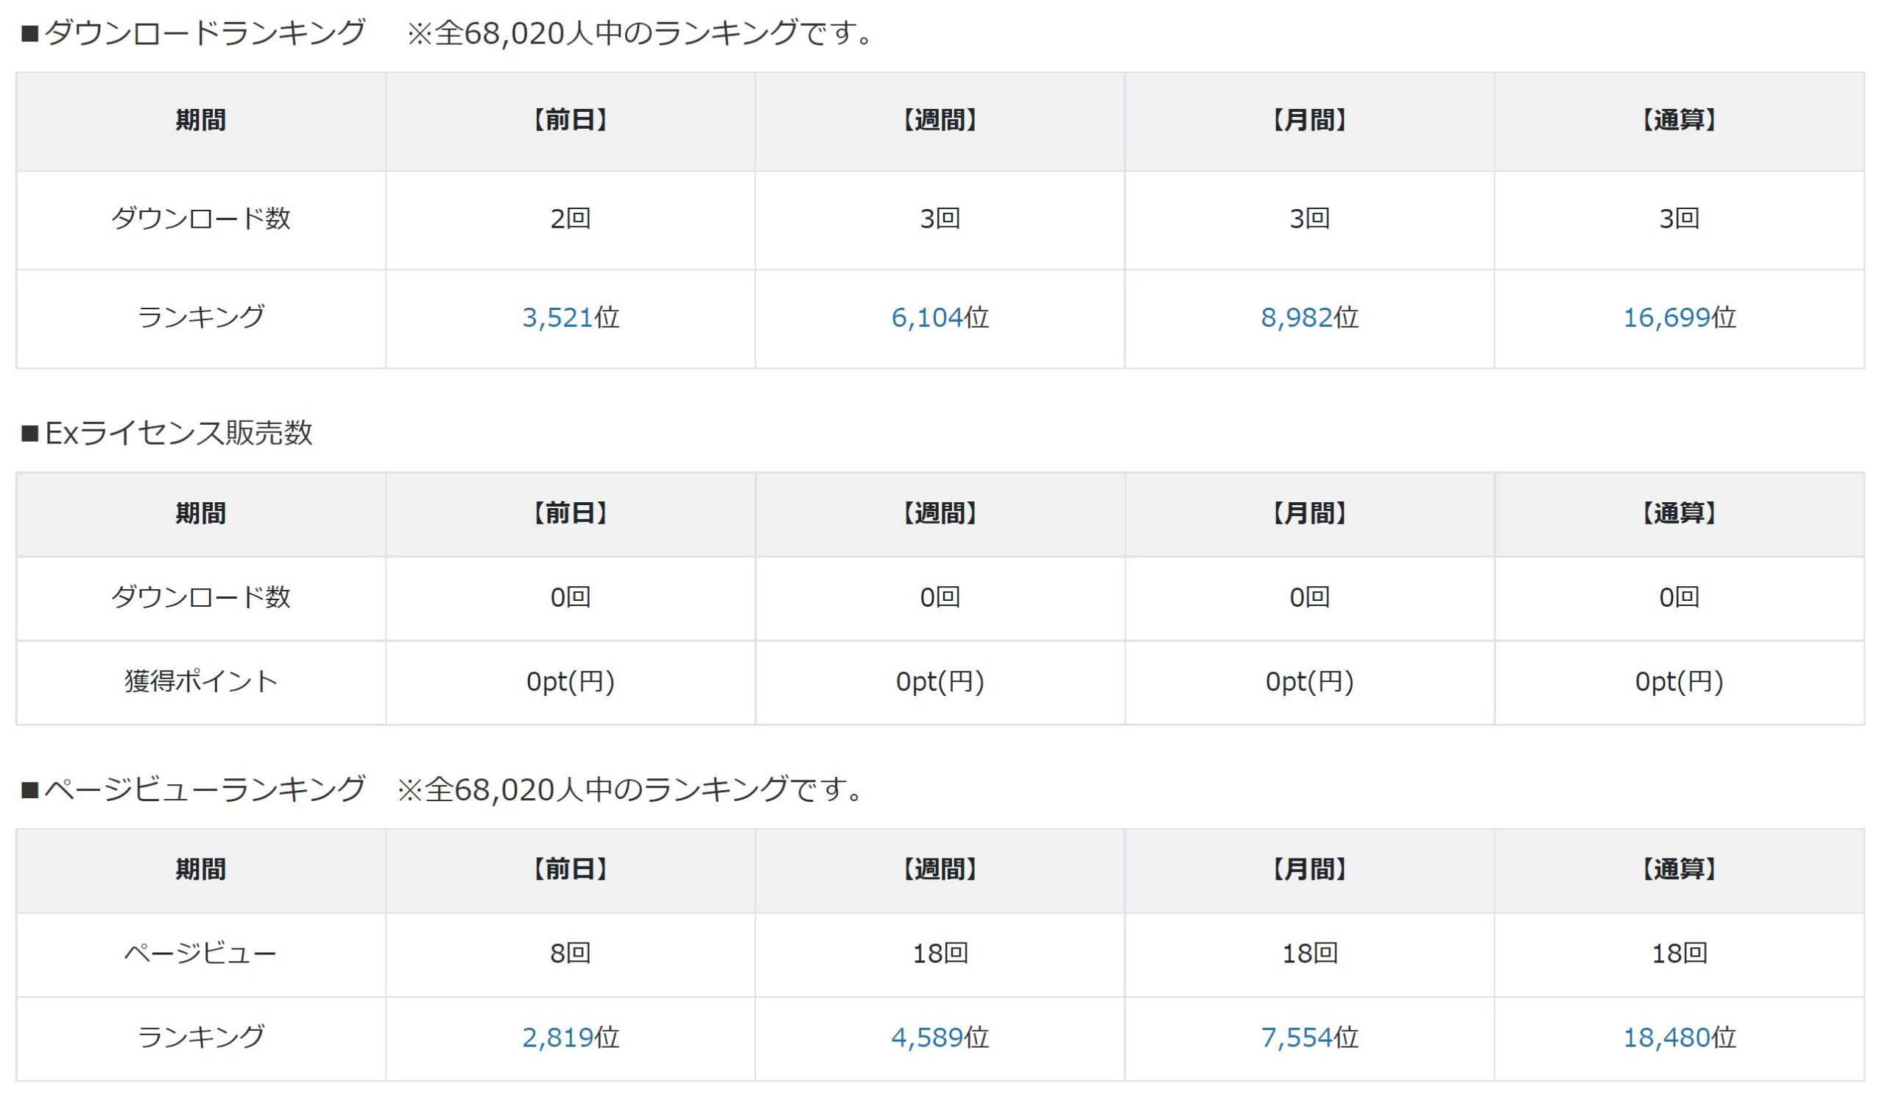The width and height of the screenshot is (1885, 1106).
Task: Click the 【月間】 header in page view table
Action: [1309, 870]
